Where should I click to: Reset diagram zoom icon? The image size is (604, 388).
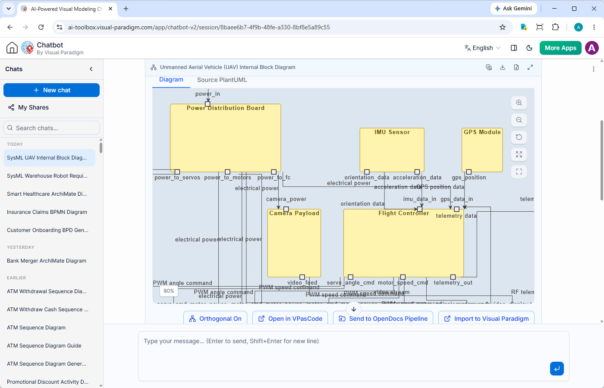519,137
